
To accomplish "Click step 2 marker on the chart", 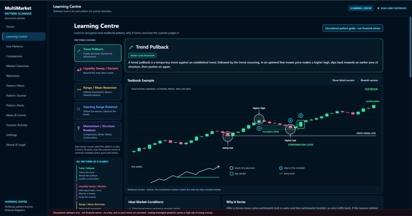I will 290,120.
